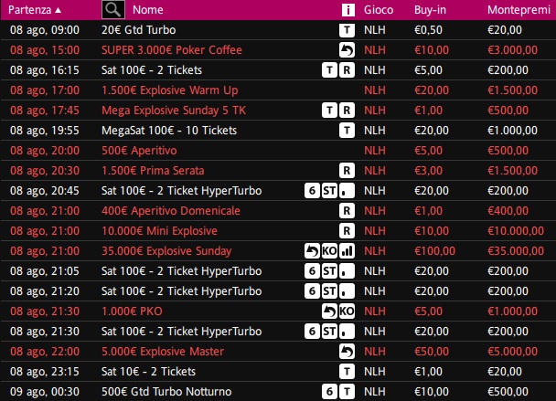556x401 pixels.
Task: Sort list by Montepremi column header
Action: (519, 10)
